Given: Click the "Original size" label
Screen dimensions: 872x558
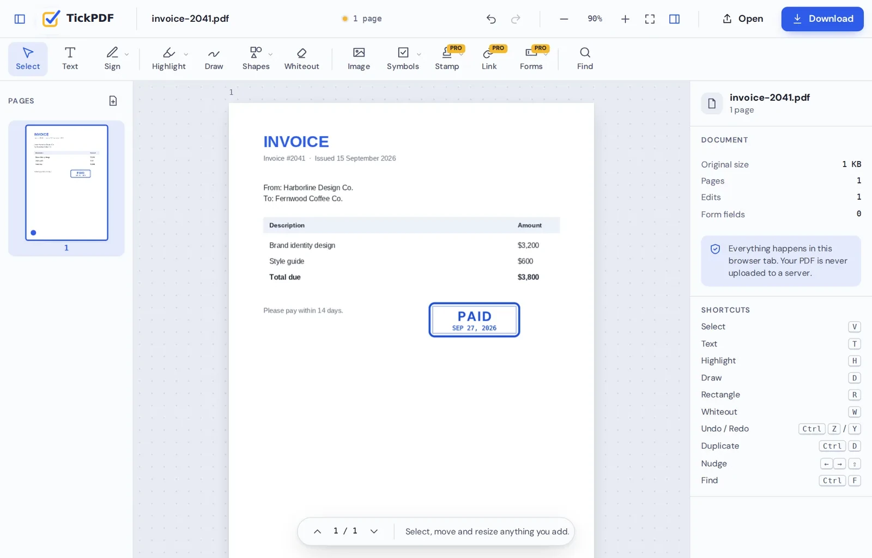Looking at the screenshot, I should click(x=724, y=164).
